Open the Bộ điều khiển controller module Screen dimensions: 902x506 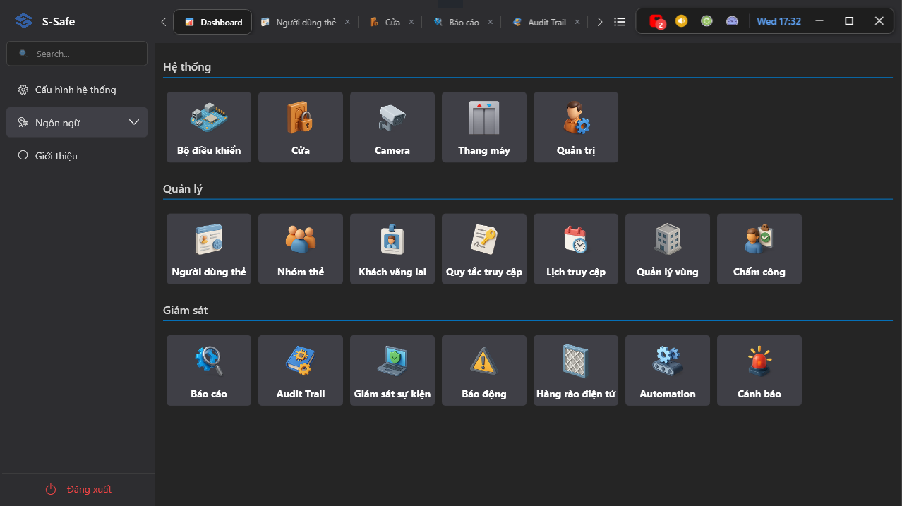tap(209, 127)
